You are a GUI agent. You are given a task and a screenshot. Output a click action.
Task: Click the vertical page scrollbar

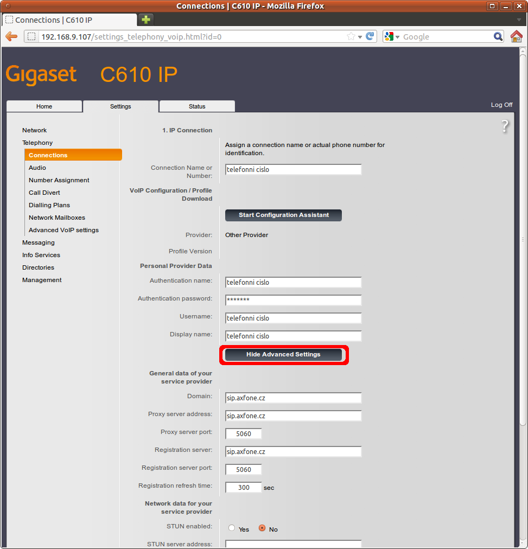point(523,239)
